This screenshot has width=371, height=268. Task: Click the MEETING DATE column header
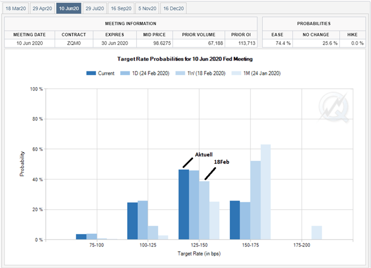[x=29, y=35]
